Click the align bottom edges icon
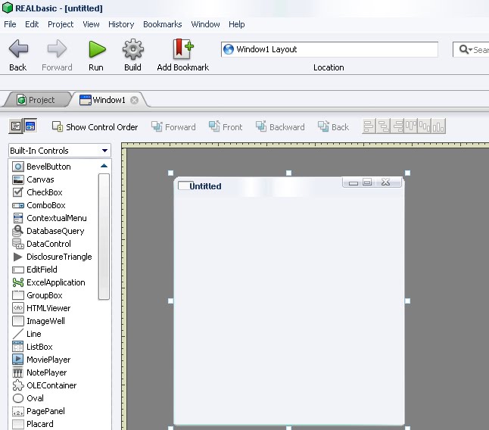The width and height of the screenshot is (489, 430). coord(438,126)
